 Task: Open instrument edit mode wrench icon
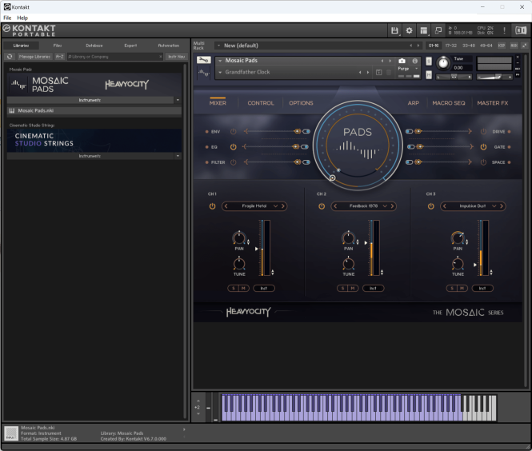[x=203, y=60]
